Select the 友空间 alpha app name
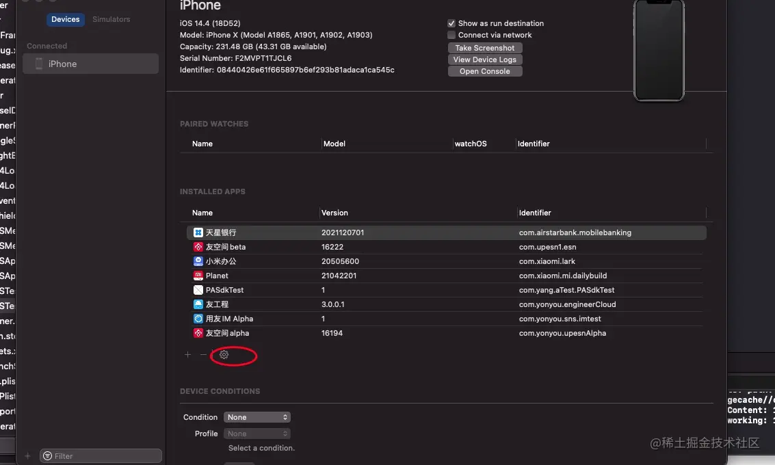The height and width of the screenshot is (465, 775). point(227,332)
